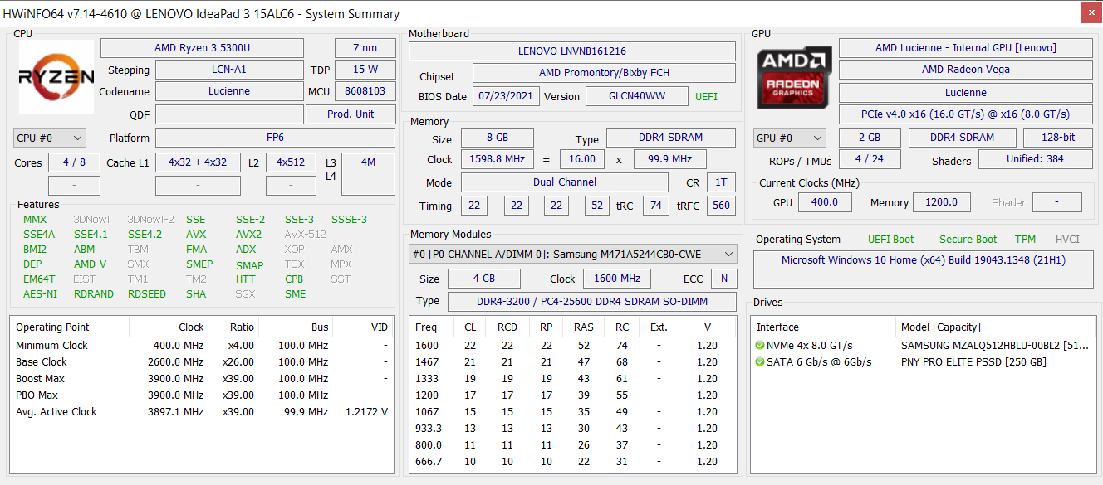Image resolution: width=1103 pixels, height=485 pixels.
Task: Click the FP6 platform field
Action: 275,138
